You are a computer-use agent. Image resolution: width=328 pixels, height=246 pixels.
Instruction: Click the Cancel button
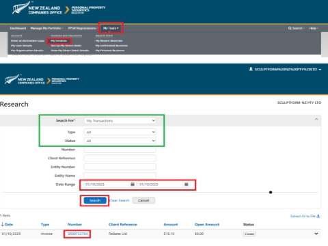tap(143, 200)
